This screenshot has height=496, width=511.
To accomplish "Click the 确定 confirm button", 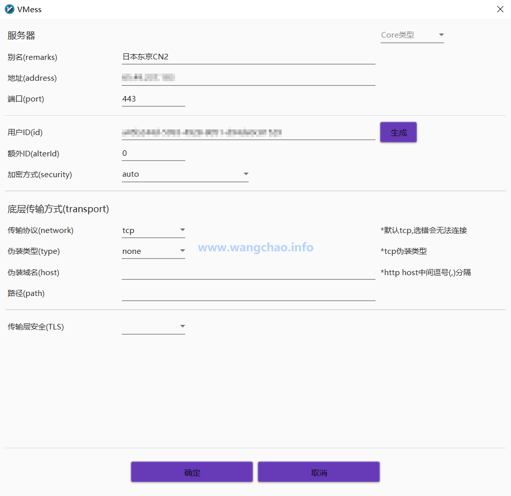I will point(192,472).
